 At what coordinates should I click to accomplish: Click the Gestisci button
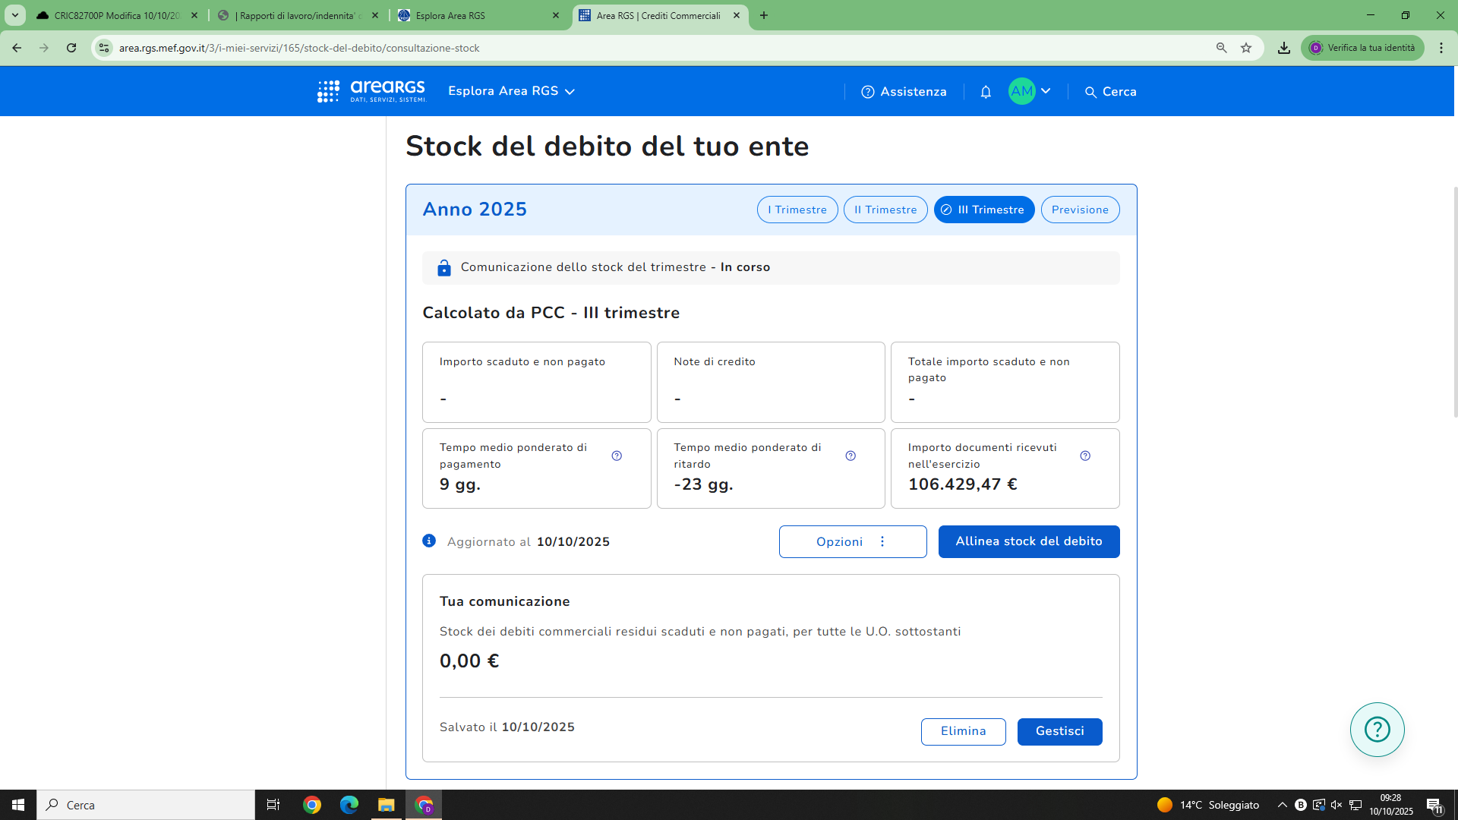click(1059, 731)
